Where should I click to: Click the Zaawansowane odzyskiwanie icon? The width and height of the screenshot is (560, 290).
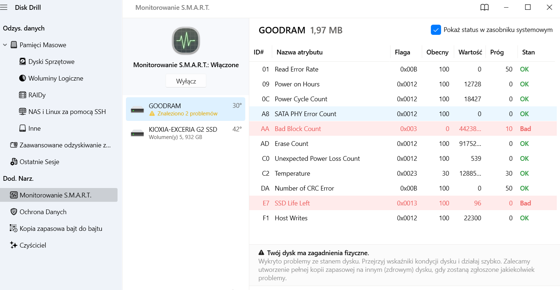coord(14,145)
